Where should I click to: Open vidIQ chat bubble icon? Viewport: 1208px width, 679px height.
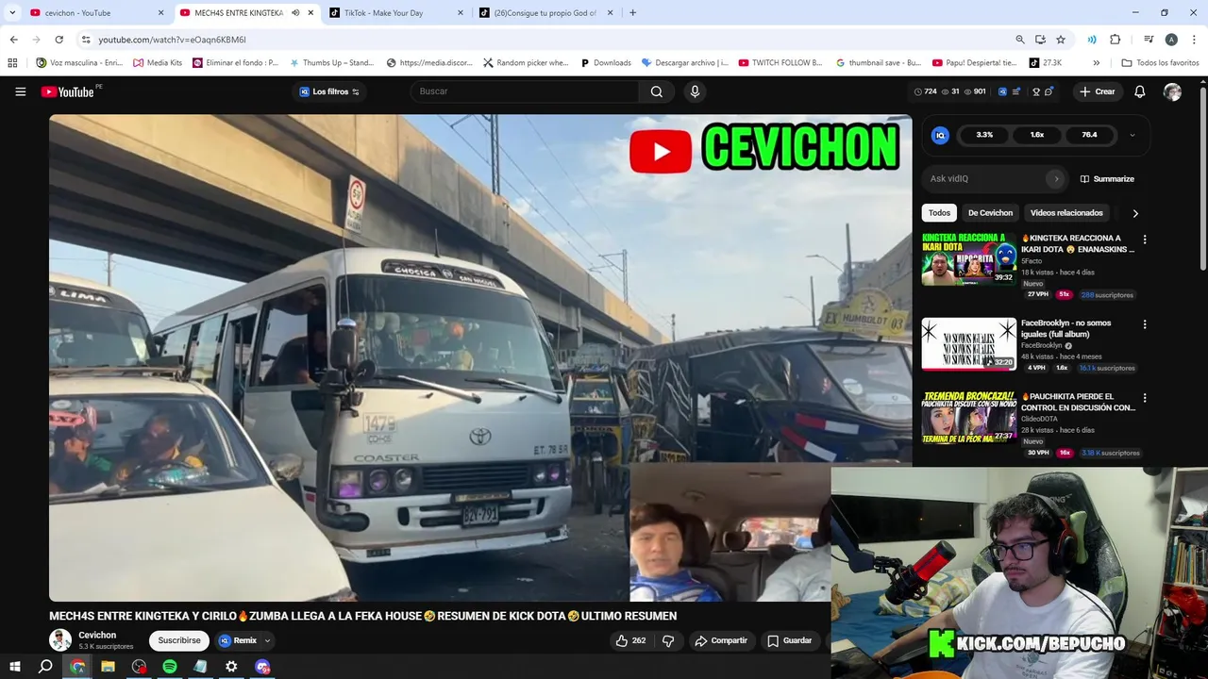(x=1049, y=91)
